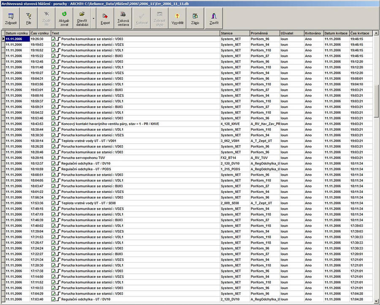Select the 'Porucha servopohonu TUV' message
The image size is (380, 305).
pos(83,158)
